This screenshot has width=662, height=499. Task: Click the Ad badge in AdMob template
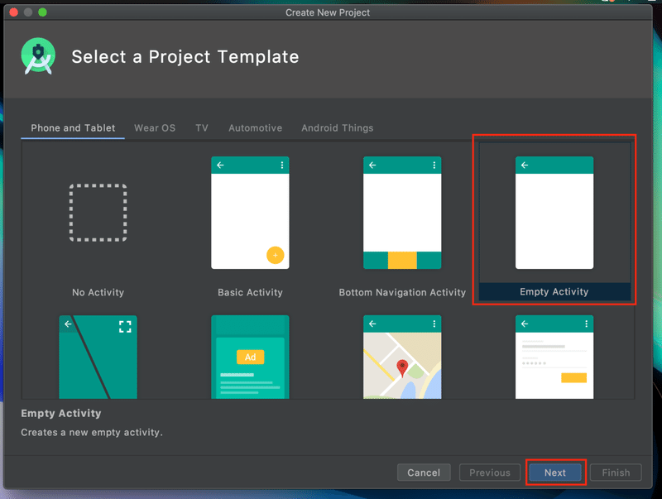click(250, 357)
